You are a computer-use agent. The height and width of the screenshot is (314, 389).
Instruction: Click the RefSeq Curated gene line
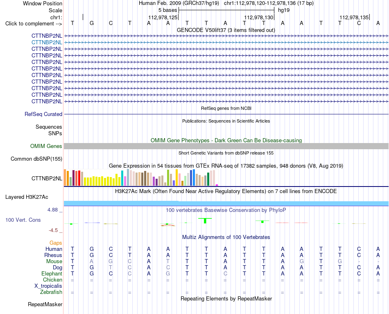226,114
